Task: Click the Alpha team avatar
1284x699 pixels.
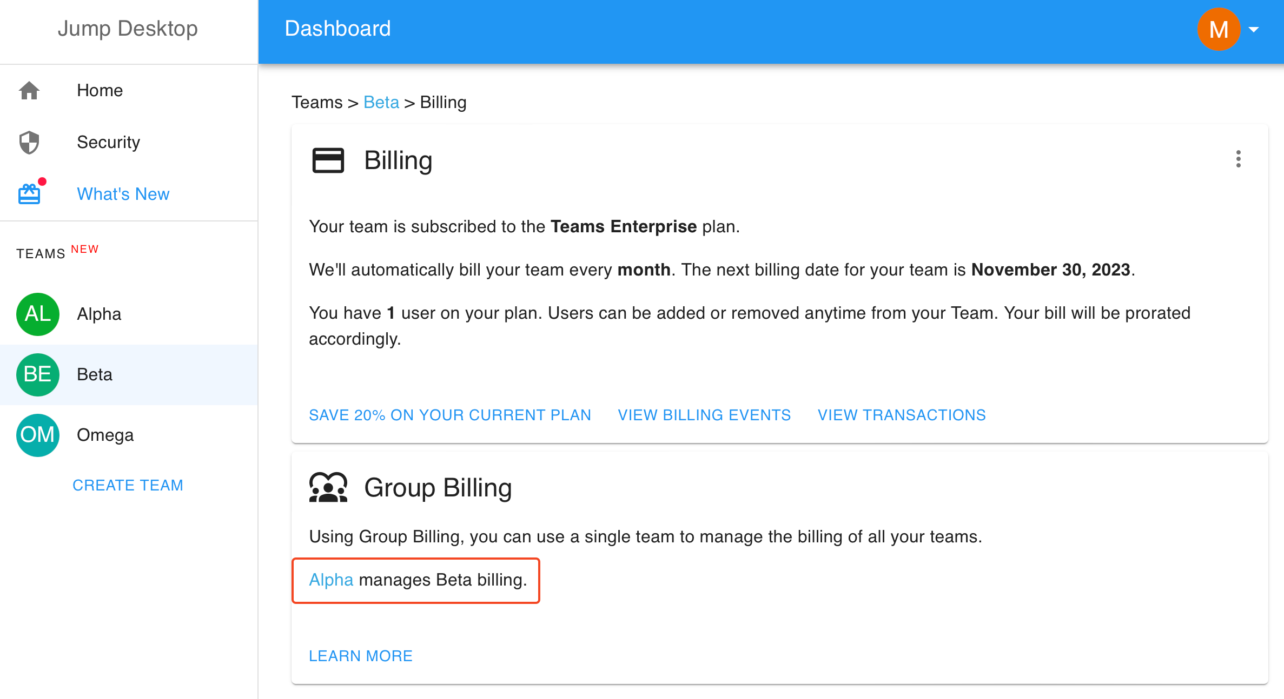Action: point(37,314)
